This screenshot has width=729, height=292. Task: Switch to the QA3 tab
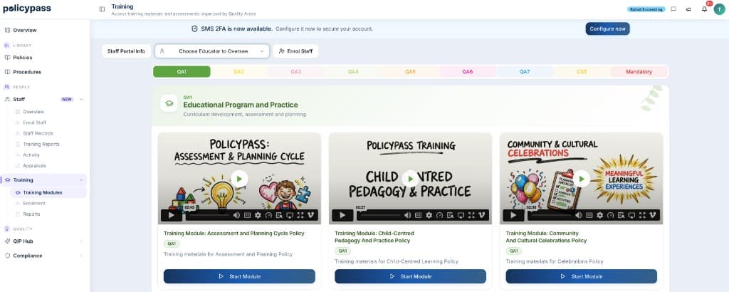[296, 72]
